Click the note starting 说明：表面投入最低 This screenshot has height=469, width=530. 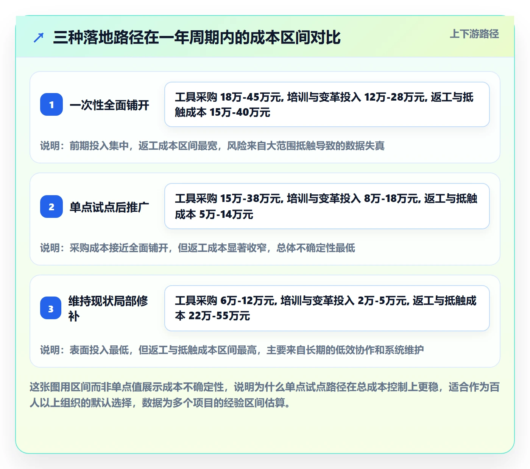tap(232, 350)
